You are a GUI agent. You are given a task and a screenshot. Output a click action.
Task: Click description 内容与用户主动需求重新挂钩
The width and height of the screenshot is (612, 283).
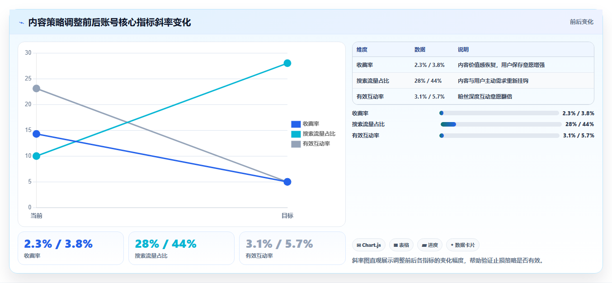pos(493,81)
